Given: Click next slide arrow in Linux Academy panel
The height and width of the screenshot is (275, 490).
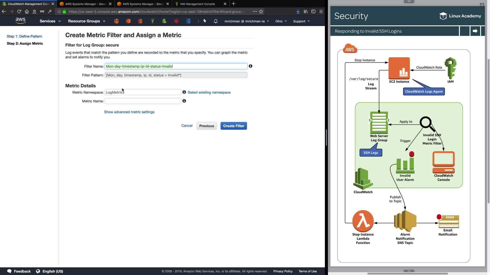Looking at the screenshot, I should coord(475,31).
